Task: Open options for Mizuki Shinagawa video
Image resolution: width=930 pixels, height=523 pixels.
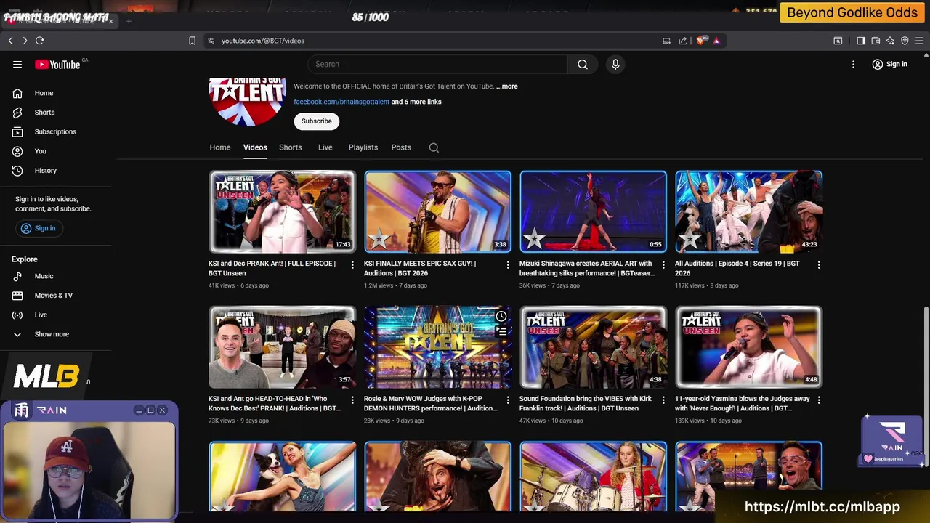Action: point(663,265)
